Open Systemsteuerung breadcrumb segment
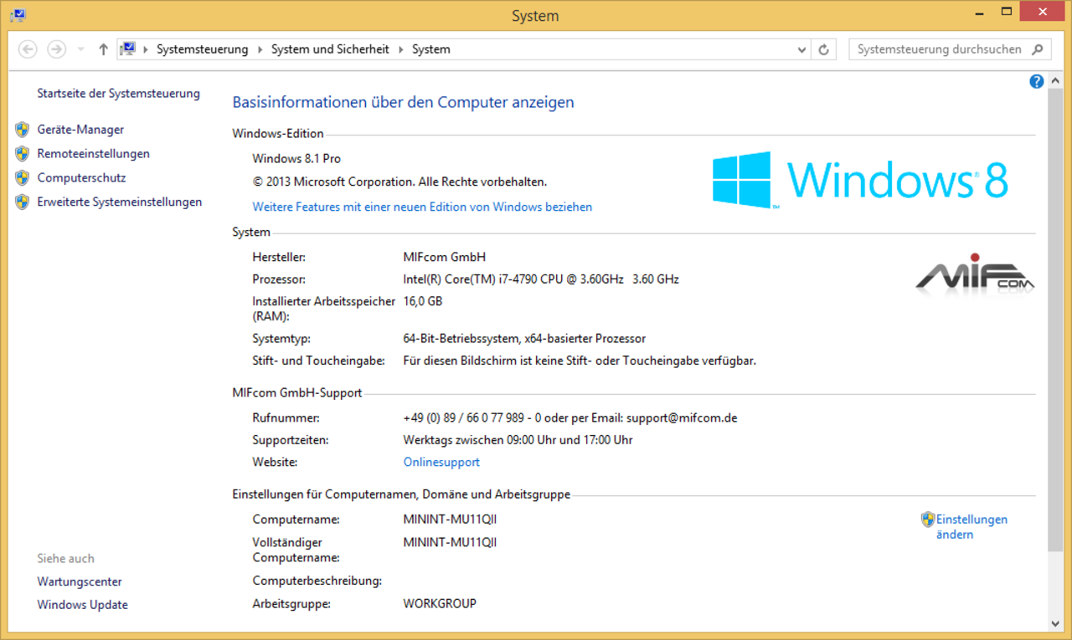This screenshot has height=640, width=1072. [x=202, y=49]
